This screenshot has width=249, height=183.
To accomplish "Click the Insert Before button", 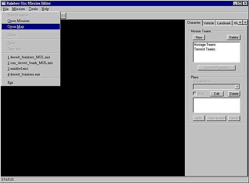I will (216, 119).
